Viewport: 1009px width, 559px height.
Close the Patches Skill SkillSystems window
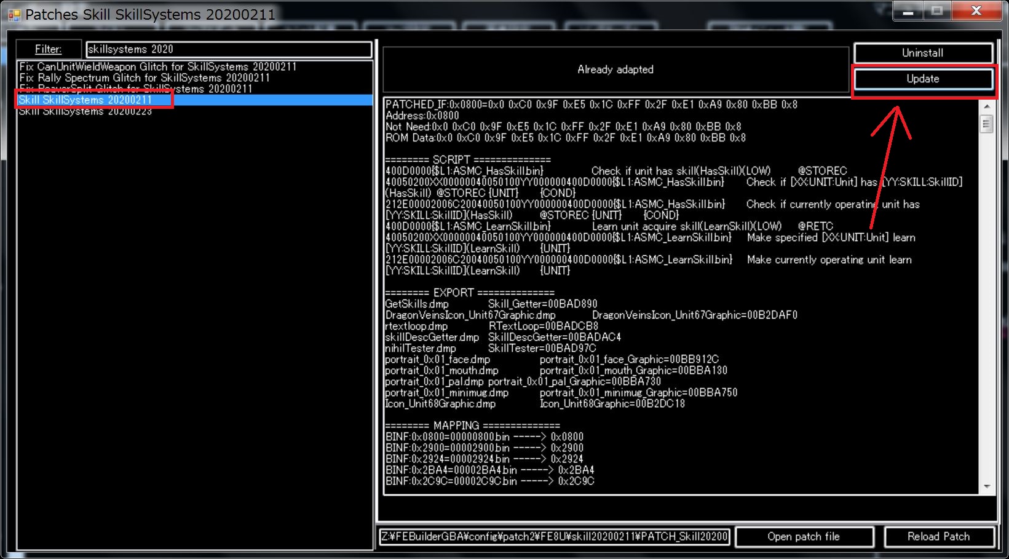(976, 11)
